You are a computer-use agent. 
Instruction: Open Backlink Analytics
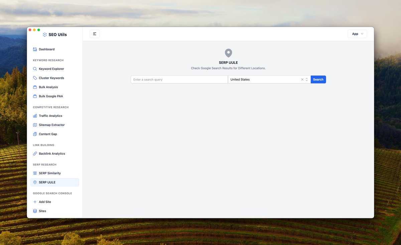coord(55,154)
